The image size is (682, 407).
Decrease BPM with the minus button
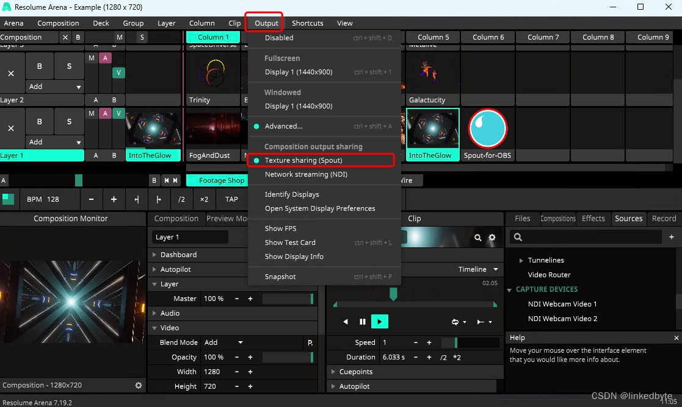(x=91, y=199)
